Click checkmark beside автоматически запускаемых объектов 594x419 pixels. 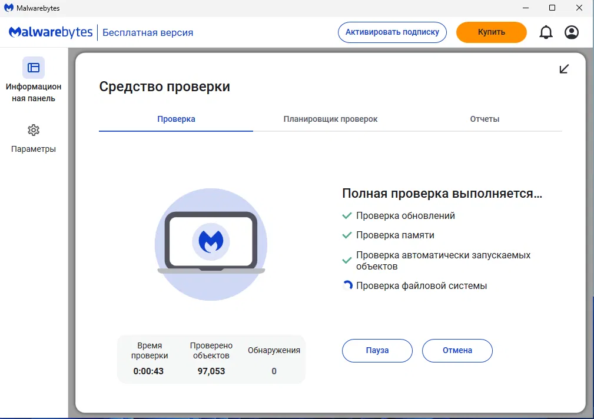(347, 261)
